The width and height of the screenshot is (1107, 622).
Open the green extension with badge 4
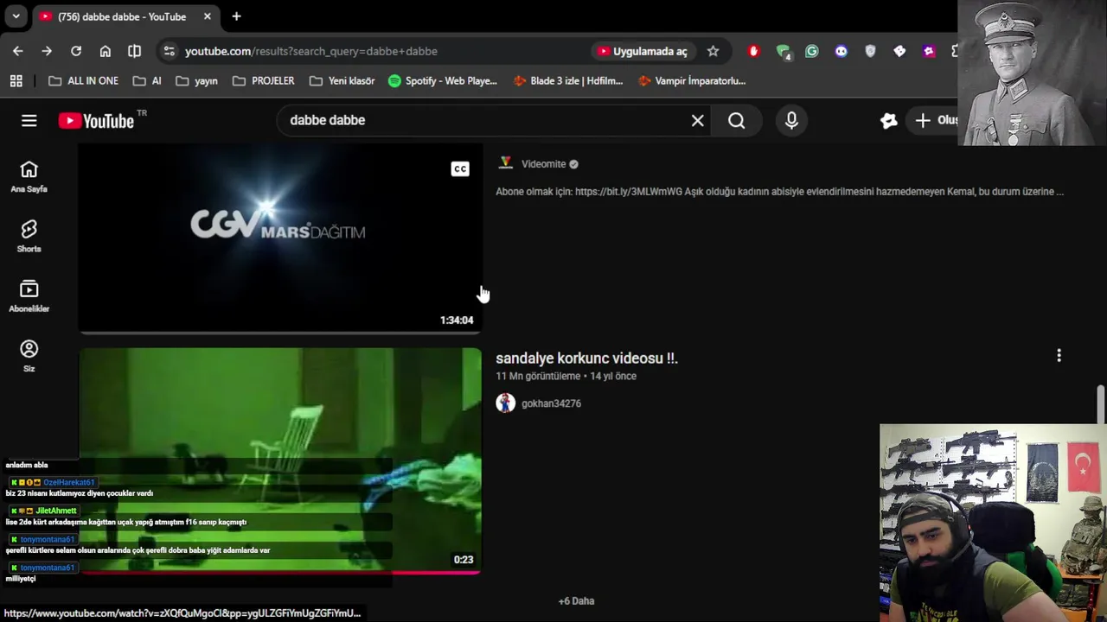(x=783, y=52)
